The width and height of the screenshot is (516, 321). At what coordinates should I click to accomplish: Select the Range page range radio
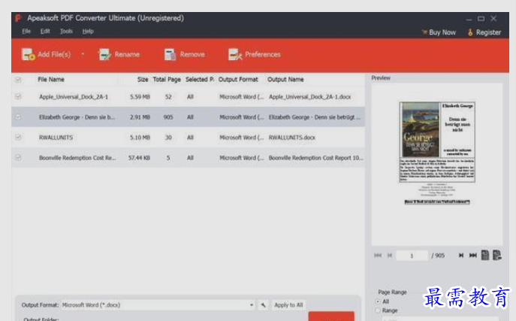(378, 310)
